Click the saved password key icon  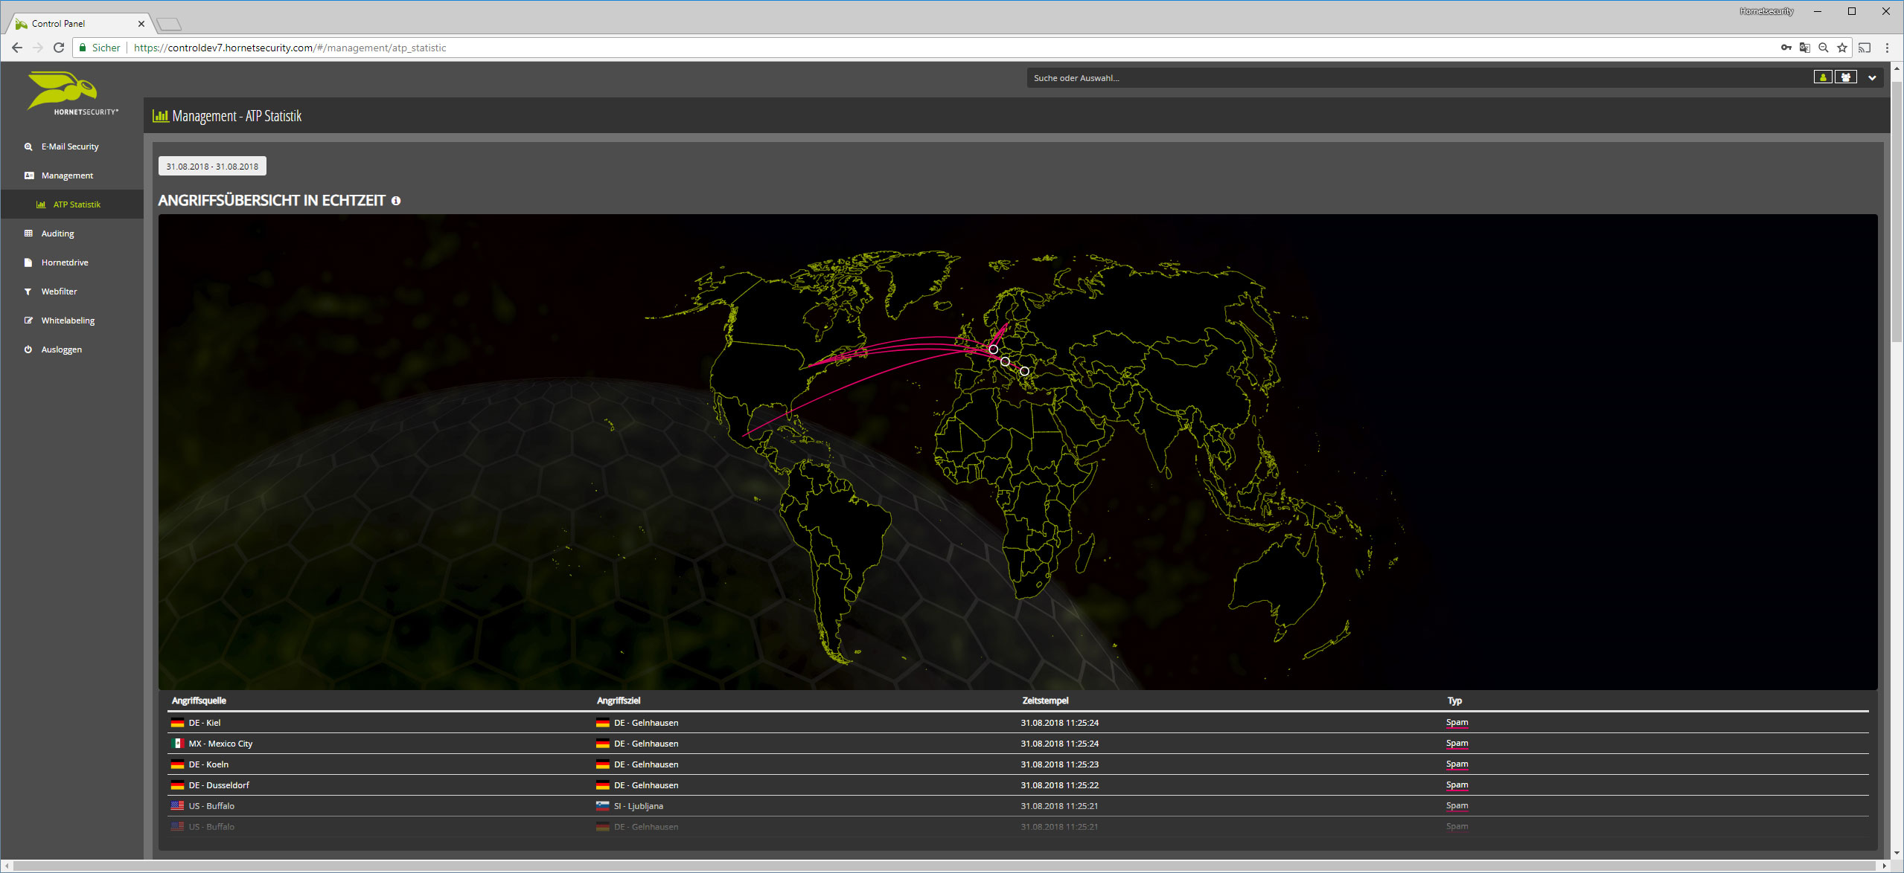[1786, 48]
